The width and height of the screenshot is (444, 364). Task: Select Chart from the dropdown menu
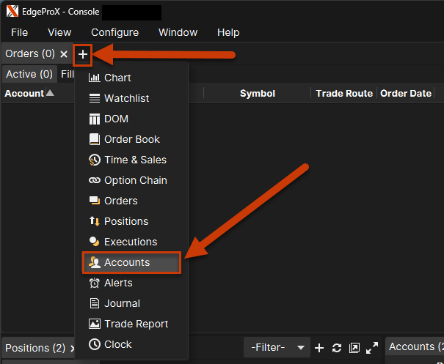click(117, 78)
